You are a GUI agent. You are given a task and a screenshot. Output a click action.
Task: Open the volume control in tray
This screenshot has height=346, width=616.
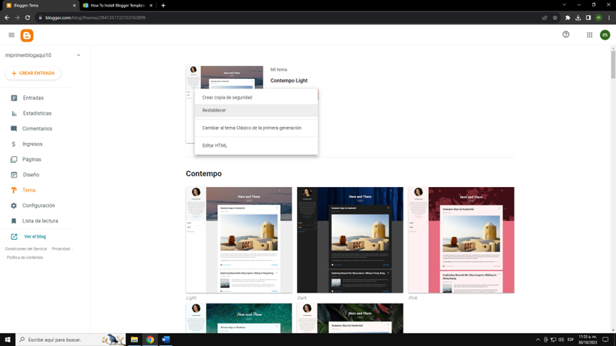pyautogui.click(x=561, y=340)
